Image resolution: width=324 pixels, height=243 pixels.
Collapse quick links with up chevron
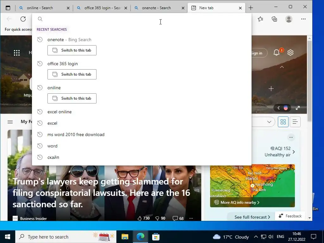pyautogui.click(x=282, y=67)
